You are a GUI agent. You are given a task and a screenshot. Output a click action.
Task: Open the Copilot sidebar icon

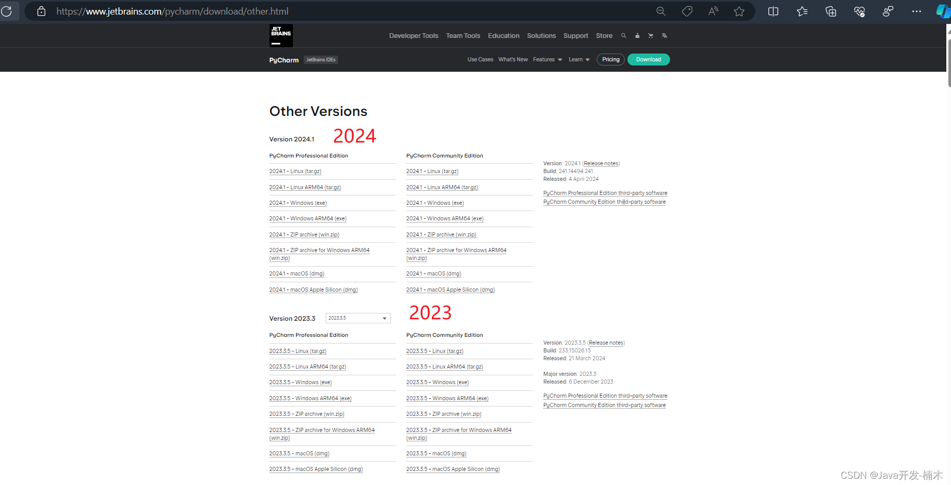click(x=943, y=11)
